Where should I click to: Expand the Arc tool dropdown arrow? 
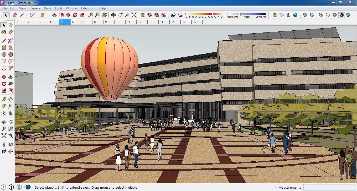(37, 15)
